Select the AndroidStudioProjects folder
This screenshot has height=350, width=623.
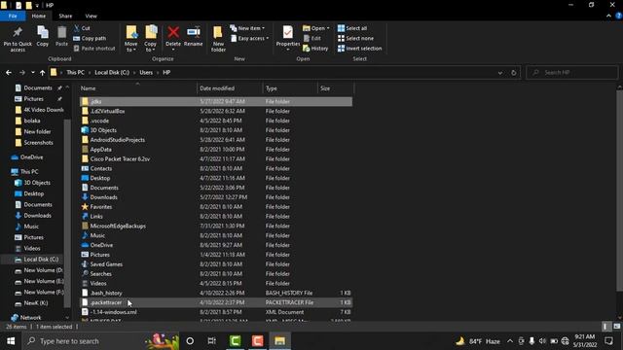pyautogui.click(x=216, y=140)
